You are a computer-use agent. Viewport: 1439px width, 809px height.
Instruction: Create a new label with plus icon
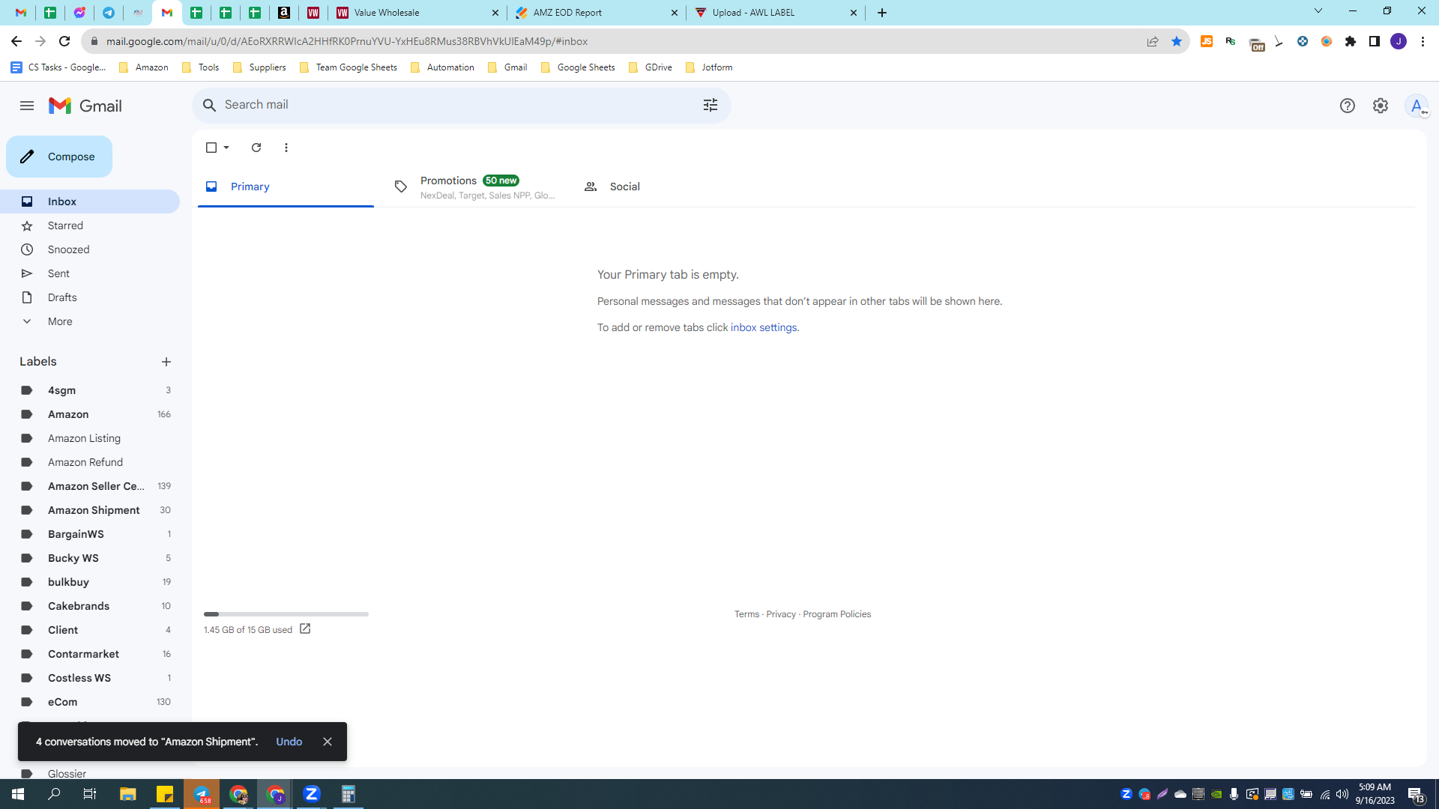166,362
